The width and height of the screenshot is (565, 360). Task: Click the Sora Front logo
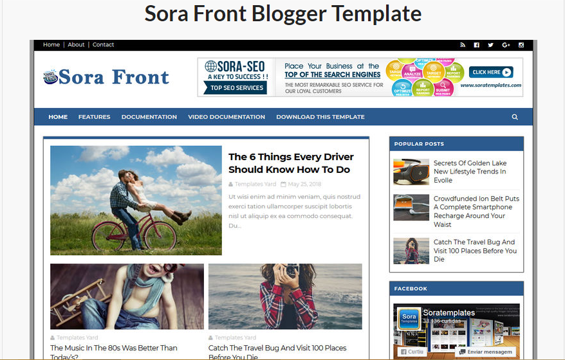coord(106,76)
